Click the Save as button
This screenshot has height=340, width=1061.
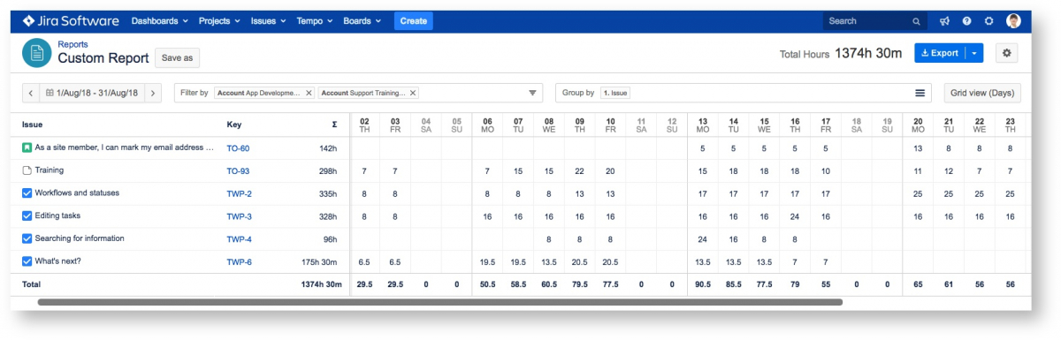click(178, 57)
